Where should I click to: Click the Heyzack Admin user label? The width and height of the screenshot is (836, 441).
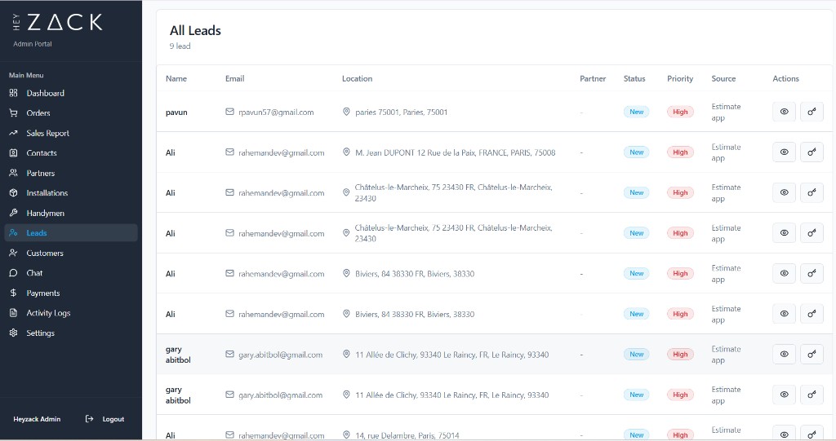(x=37, y=419)
